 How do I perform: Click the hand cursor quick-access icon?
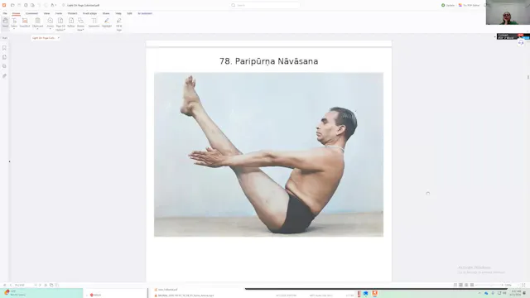(53, 5)
